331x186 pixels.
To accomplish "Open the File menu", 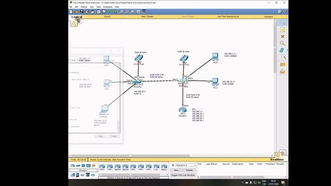I will pos(70,7).
